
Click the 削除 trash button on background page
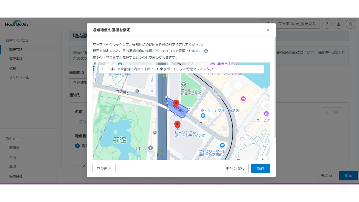(332, 112)
